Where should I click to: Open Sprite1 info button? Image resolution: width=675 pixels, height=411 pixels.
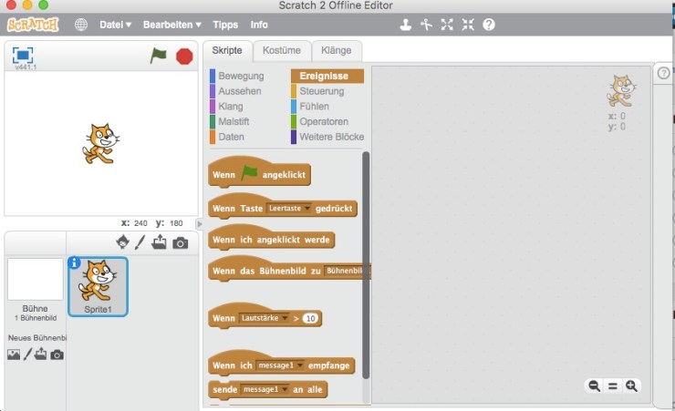[x=74, y=262]
